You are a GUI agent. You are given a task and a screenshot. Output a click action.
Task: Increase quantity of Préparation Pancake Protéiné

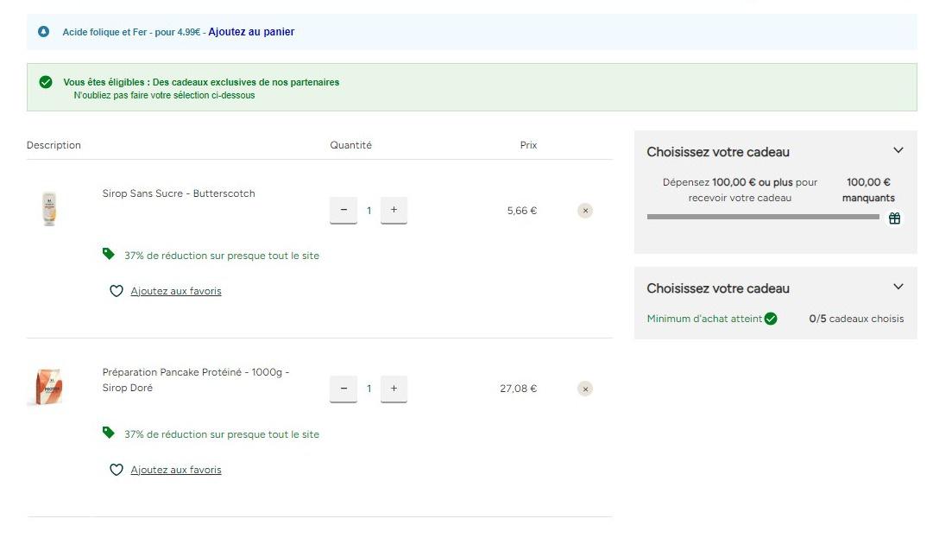pos(394,389)
